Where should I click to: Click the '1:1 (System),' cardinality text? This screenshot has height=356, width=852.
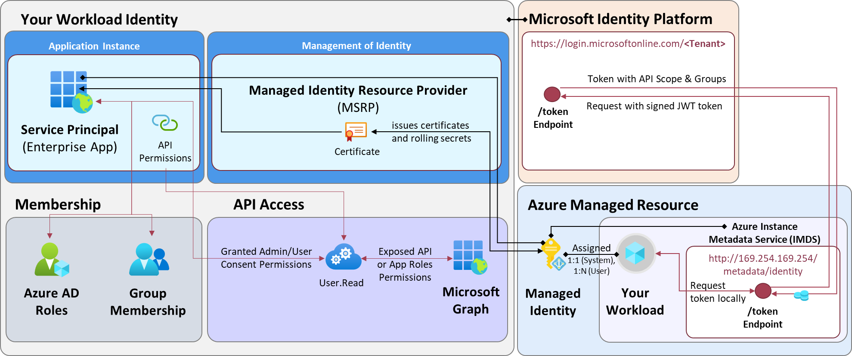[591, 260]
